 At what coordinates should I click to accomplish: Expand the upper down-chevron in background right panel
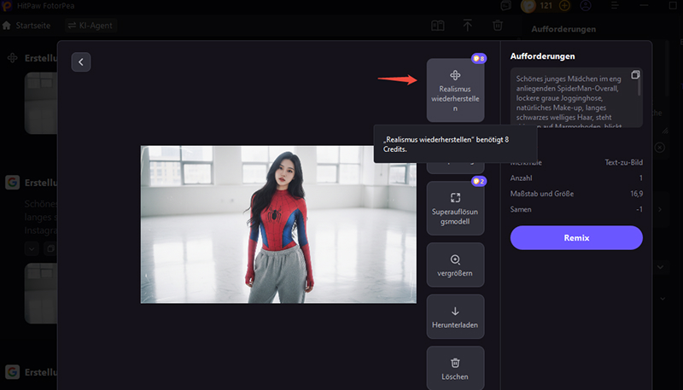[x=660, y=267]
